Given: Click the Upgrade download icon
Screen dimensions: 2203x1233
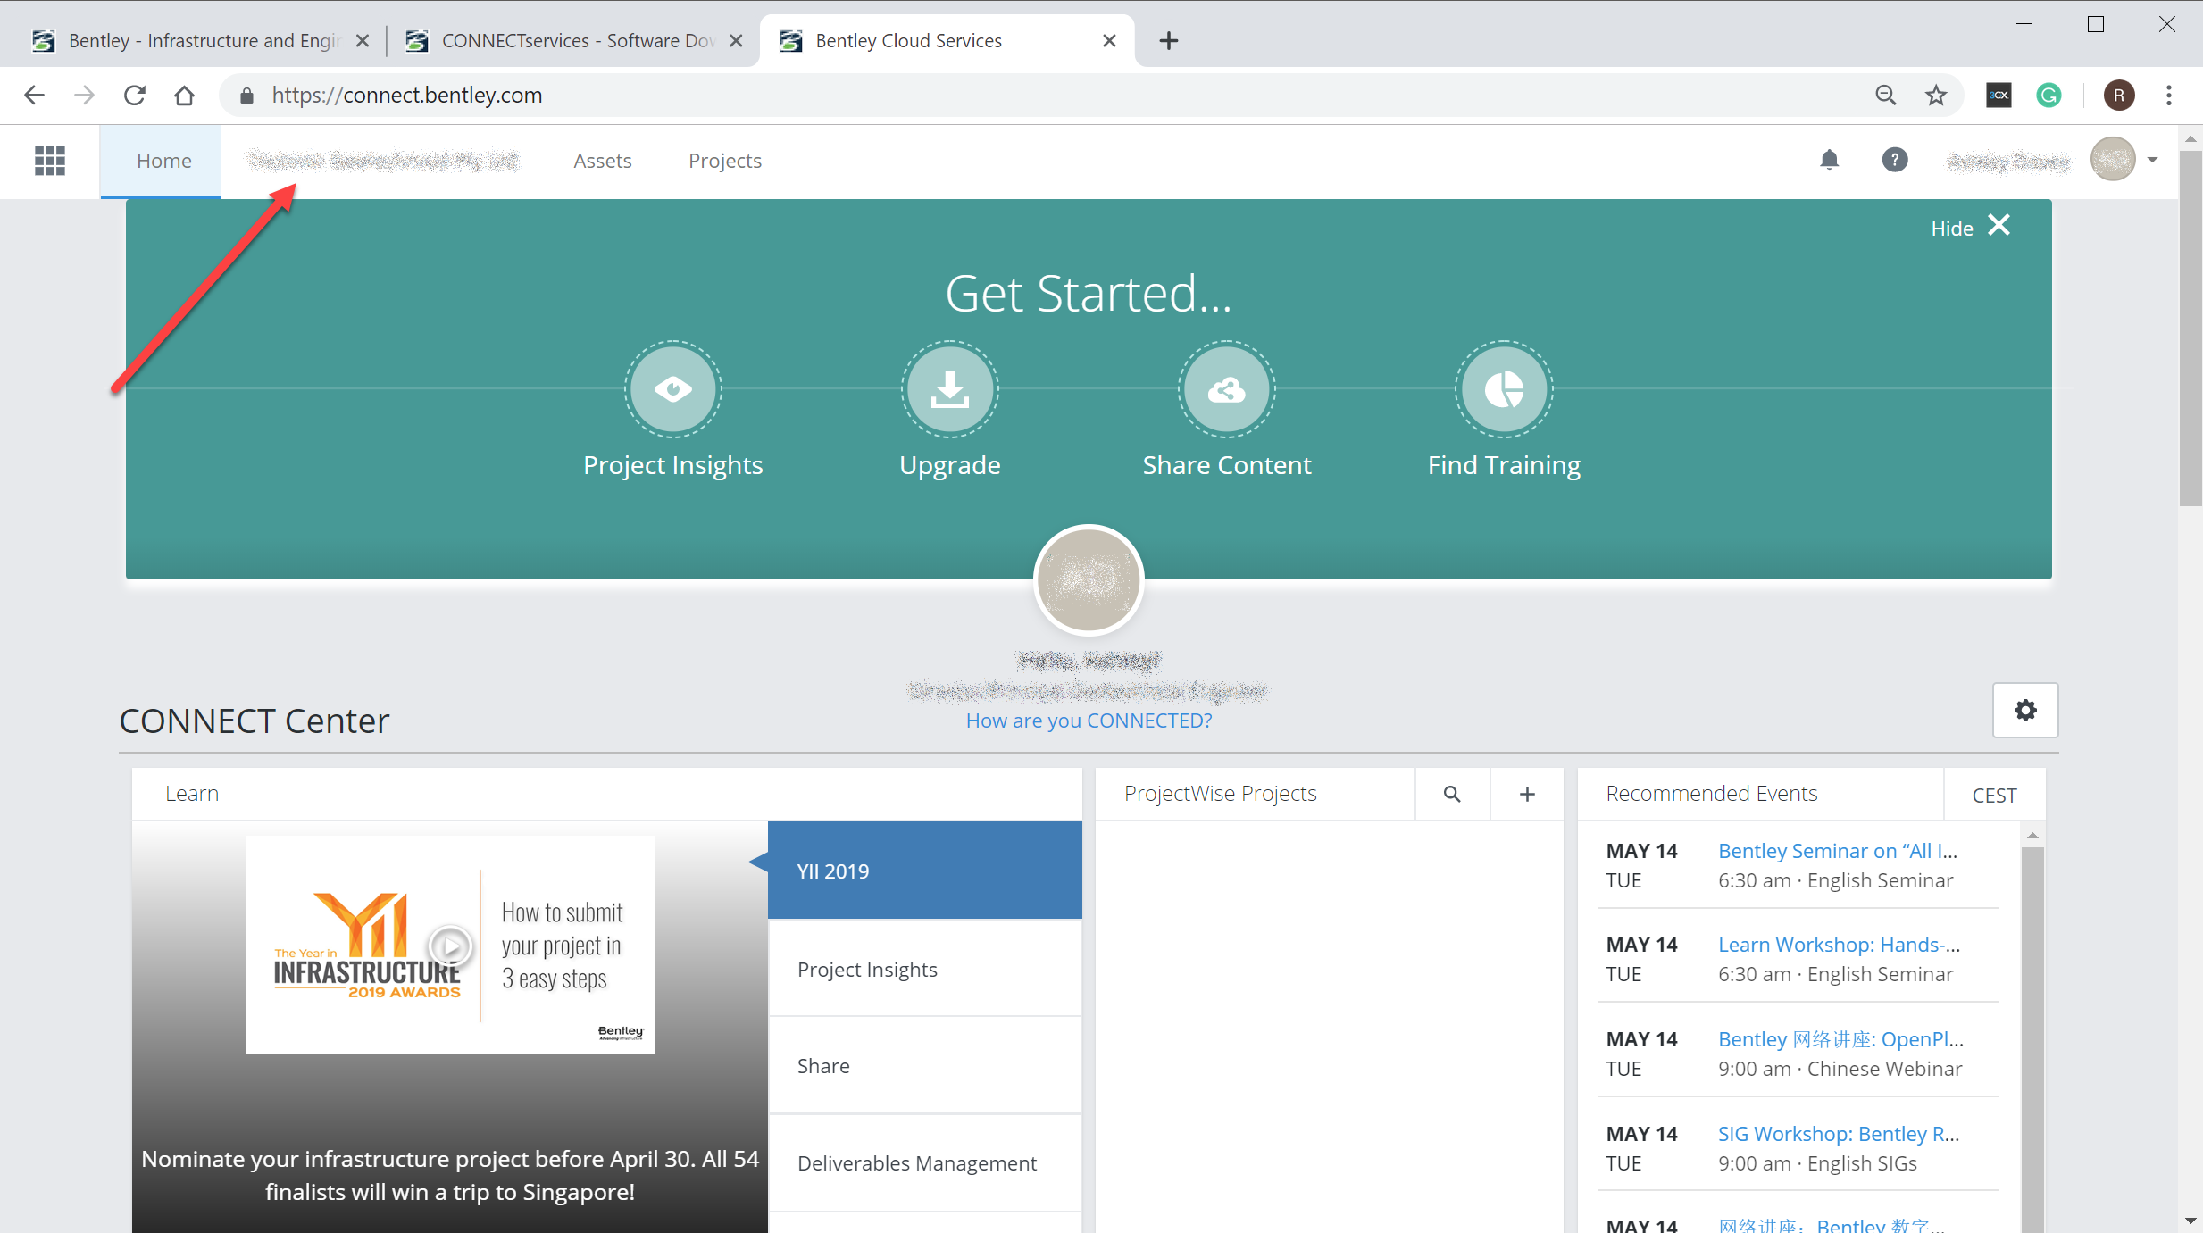Looking at the screenshot, I should pyautogui.click(x=949, y=389).
